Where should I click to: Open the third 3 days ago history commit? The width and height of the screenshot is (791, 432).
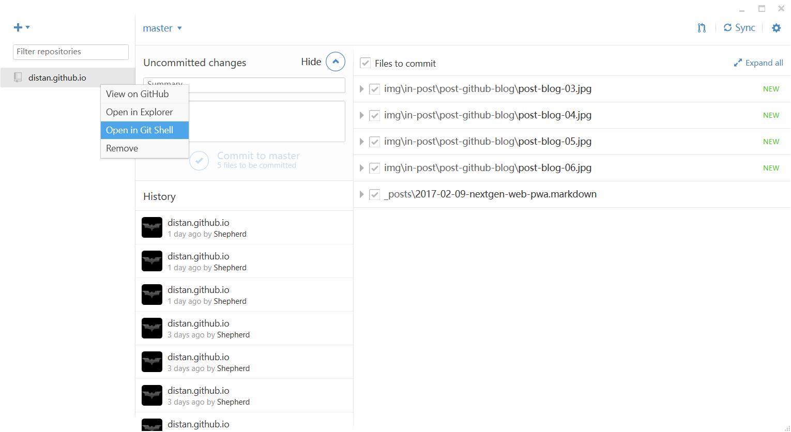pos(244,395)
